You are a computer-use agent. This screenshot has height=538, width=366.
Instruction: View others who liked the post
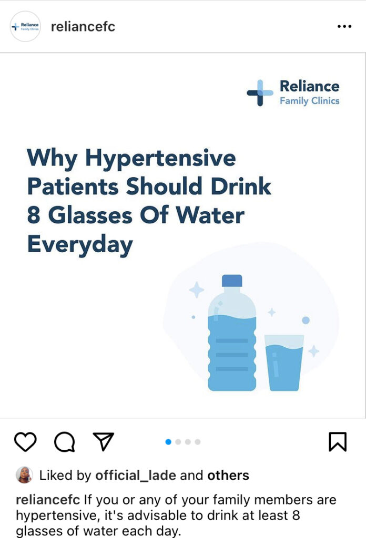coord(228,475)
